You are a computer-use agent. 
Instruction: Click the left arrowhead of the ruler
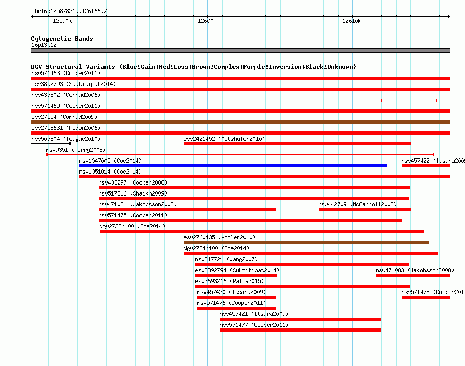point(32,16)
